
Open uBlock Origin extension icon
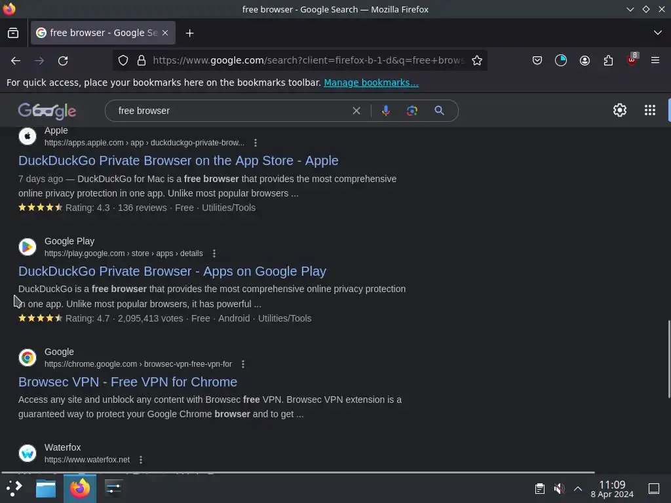point(632,60)
